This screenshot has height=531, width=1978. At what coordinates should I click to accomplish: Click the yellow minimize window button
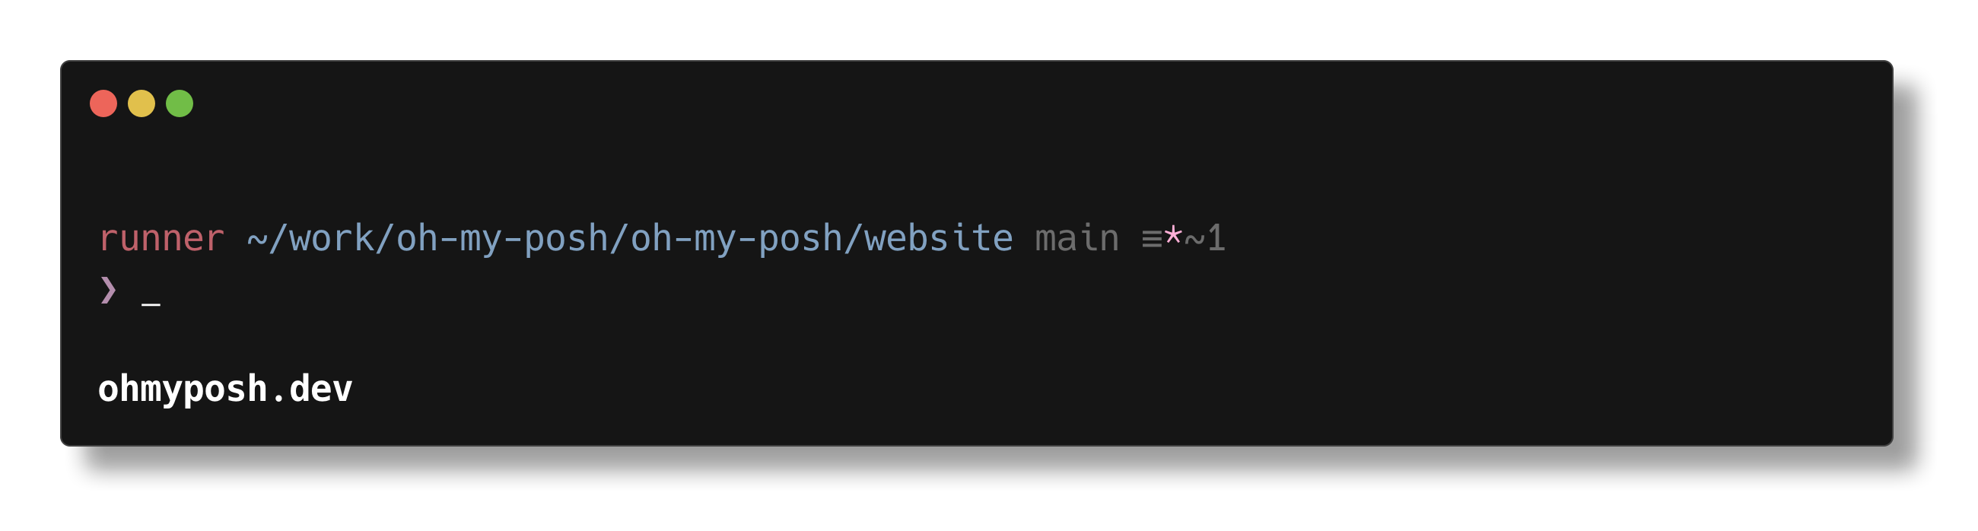[x=142, y=103]
